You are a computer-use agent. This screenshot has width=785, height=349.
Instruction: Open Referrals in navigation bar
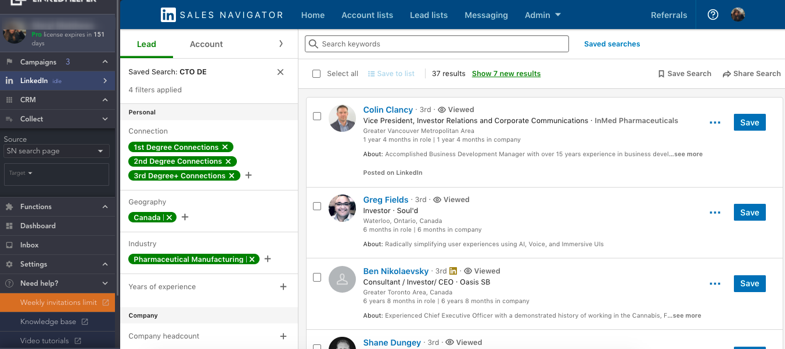click(x=669, y=15)
